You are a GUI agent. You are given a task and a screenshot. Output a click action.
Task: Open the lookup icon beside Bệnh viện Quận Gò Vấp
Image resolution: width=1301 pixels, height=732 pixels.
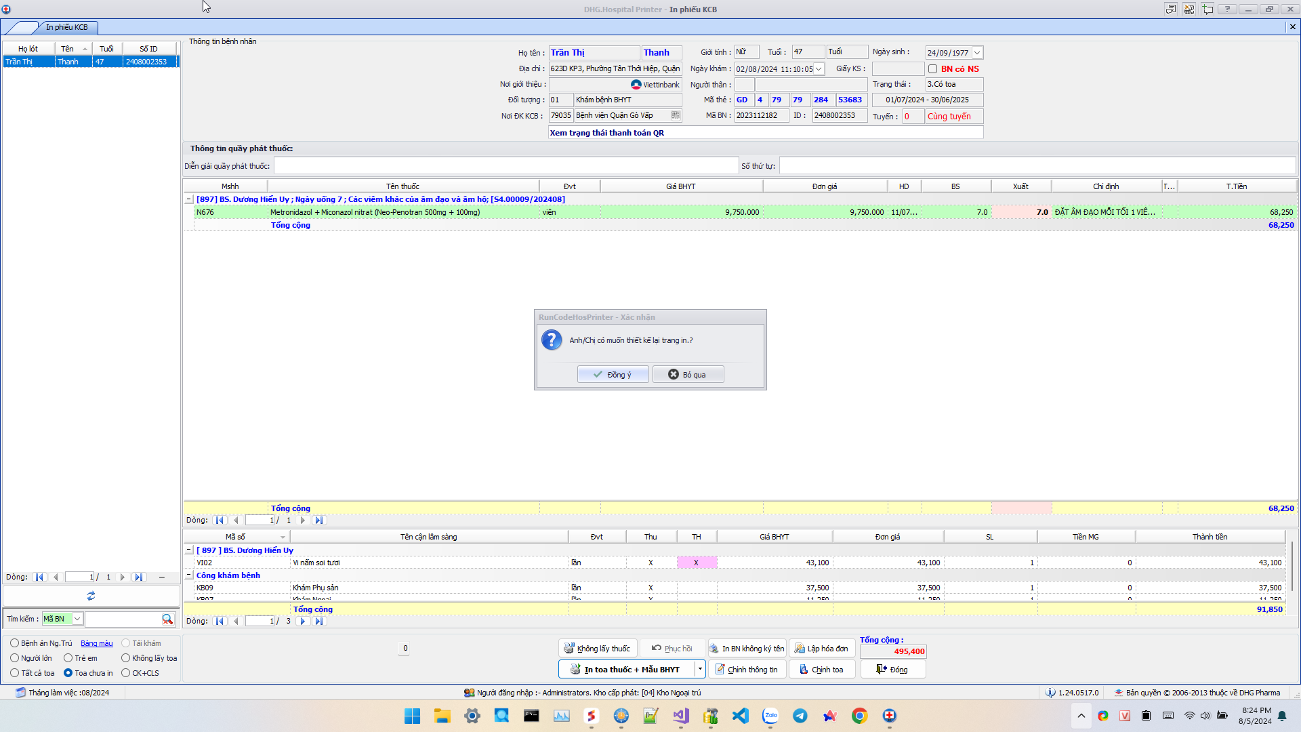click(x=675, y=115)
